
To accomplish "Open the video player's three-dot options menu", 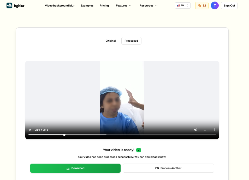I will (x=214, y=129).
